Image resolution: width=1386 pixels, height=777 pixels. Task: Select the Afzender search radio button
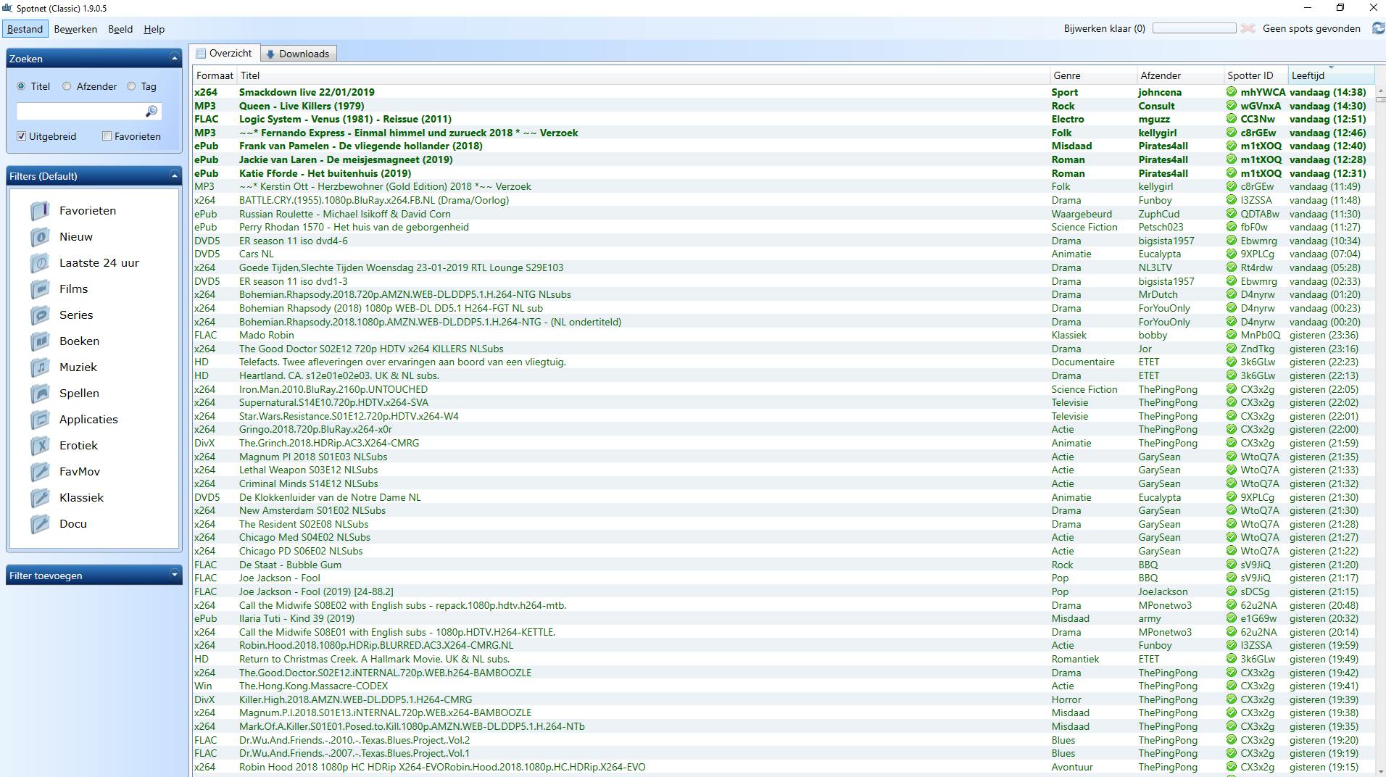(67, 86)
